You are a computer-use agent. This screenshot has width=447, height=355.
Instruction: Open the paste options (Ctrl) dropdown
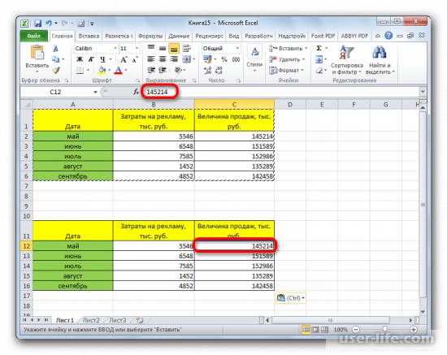(x=290, y=298)
